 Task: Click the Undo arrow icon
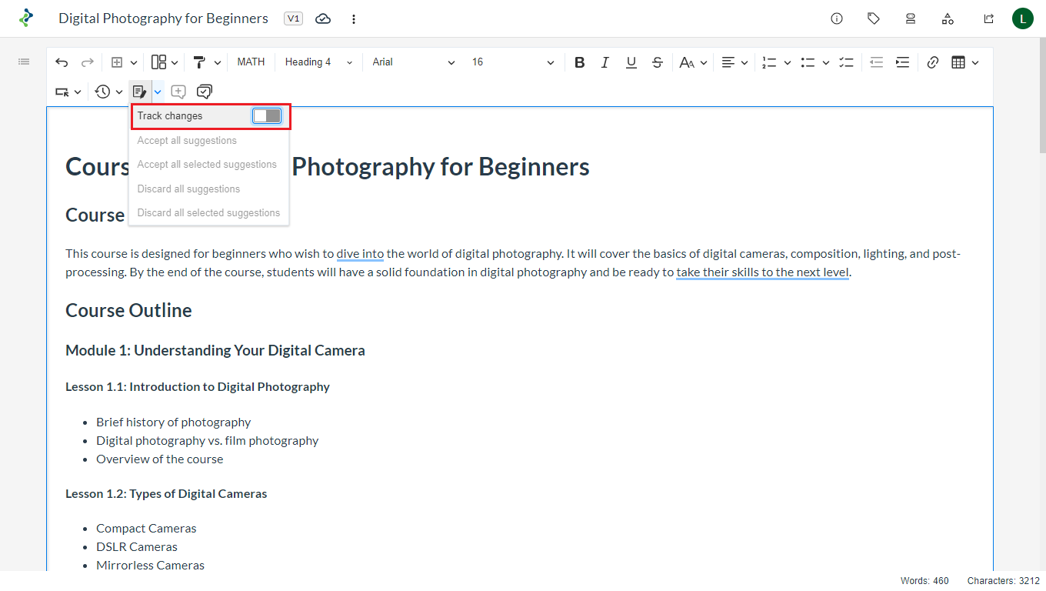click(62, 62)
